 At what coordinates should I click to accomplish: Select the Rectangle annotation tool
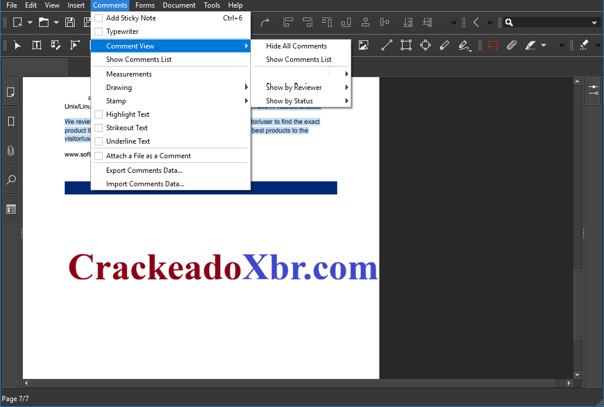(406, 45)
